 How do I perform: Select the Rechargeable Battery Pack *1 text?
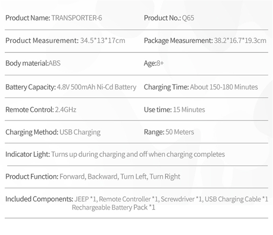coord(113,207)
